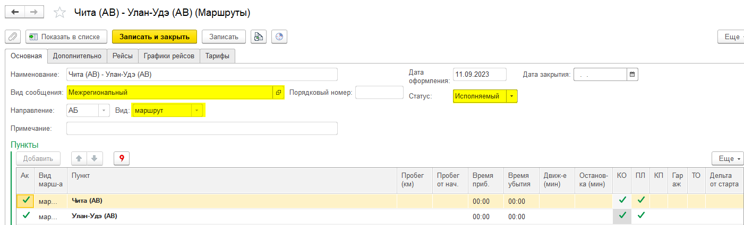The image size is (744, 225).
Task: Switch to the Рейсы tab
Action: [123, 56]
